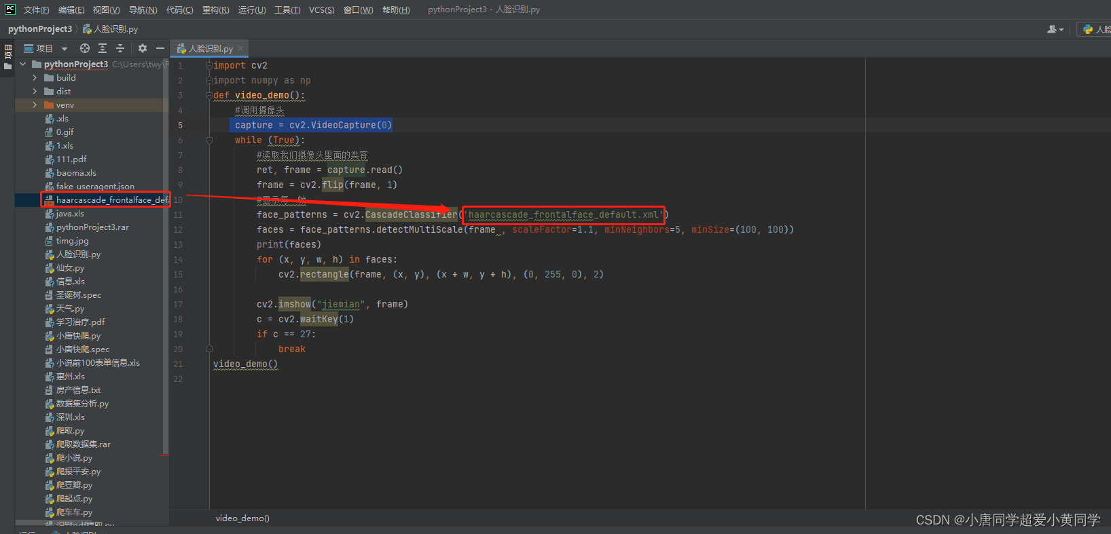The height and width of the screenshot is (534, 1111).
Task: Close the 人脸识别.py editor tab
Action: pos(240,49)
